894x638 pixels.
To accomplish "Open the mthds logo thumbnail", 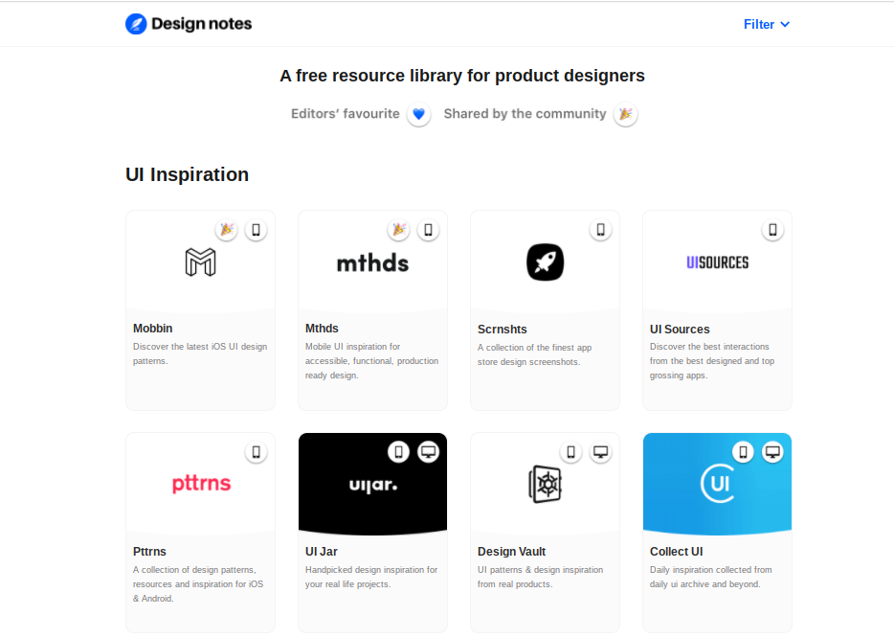I will (373, 263).
